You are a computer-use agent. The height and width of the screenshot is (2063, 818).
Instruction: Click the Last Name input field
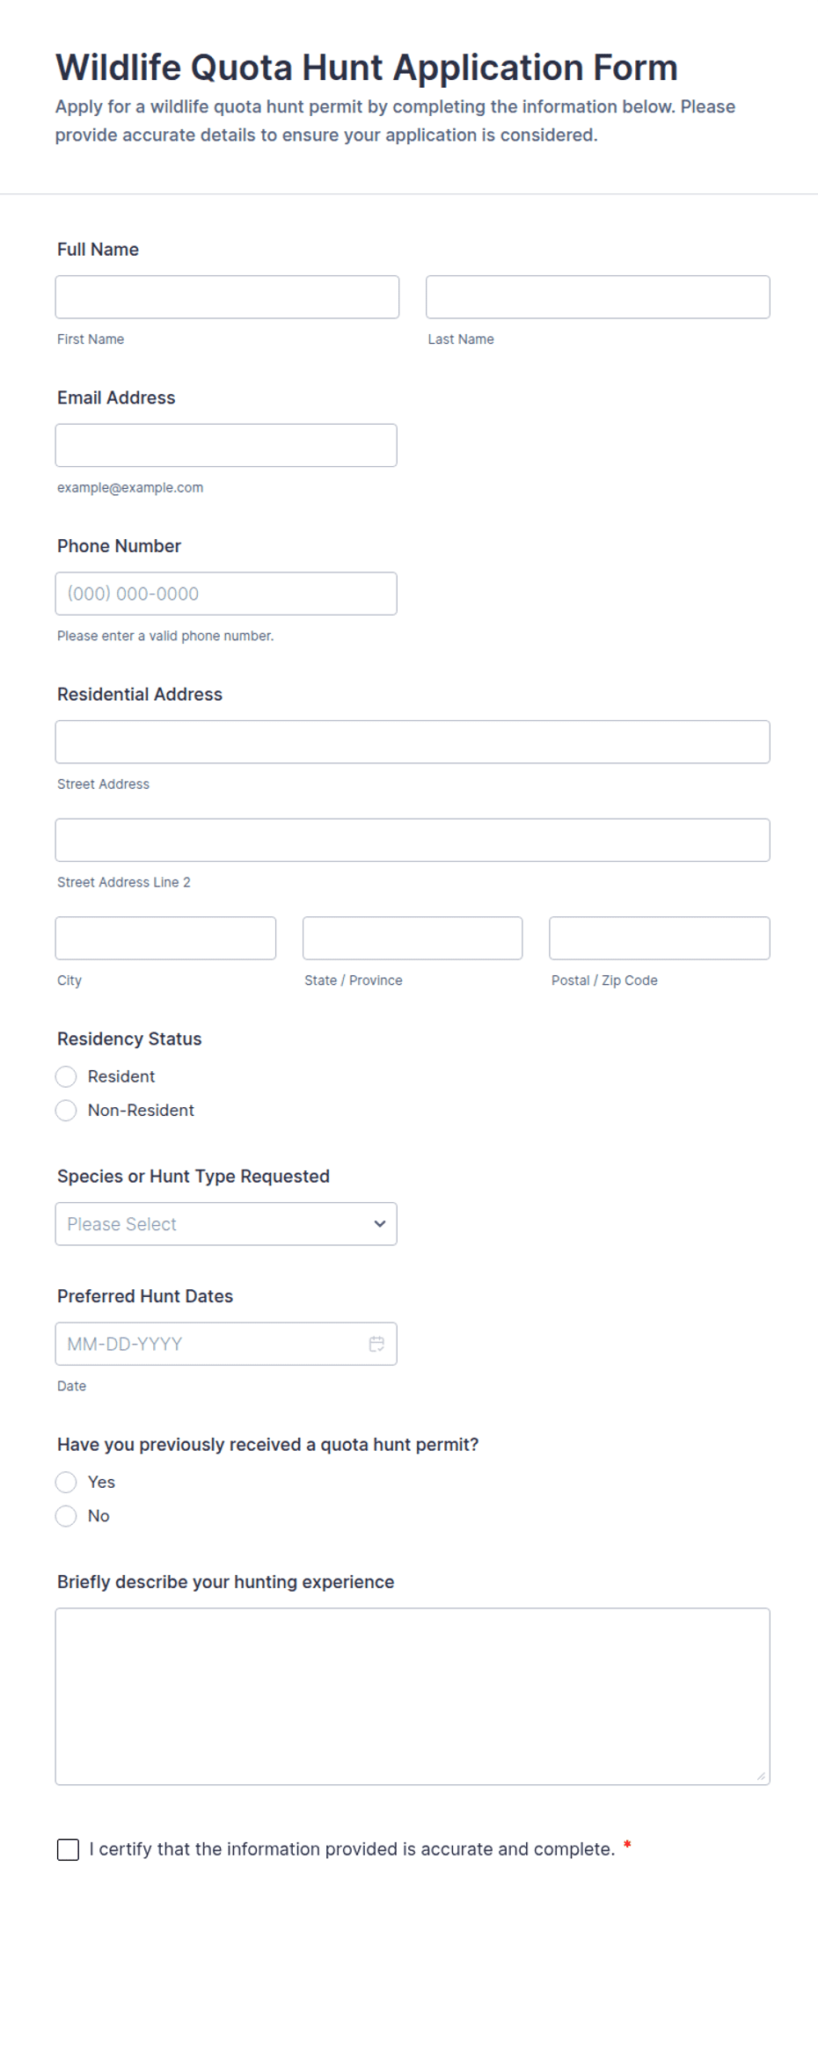[598, 297]
